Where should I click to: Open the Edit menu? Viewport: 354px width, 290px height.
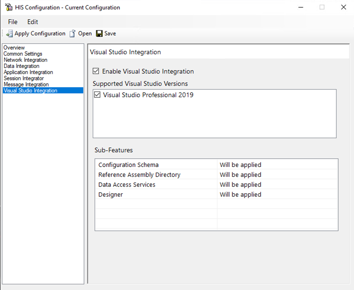pyautogui.click(x=33, y=22)
